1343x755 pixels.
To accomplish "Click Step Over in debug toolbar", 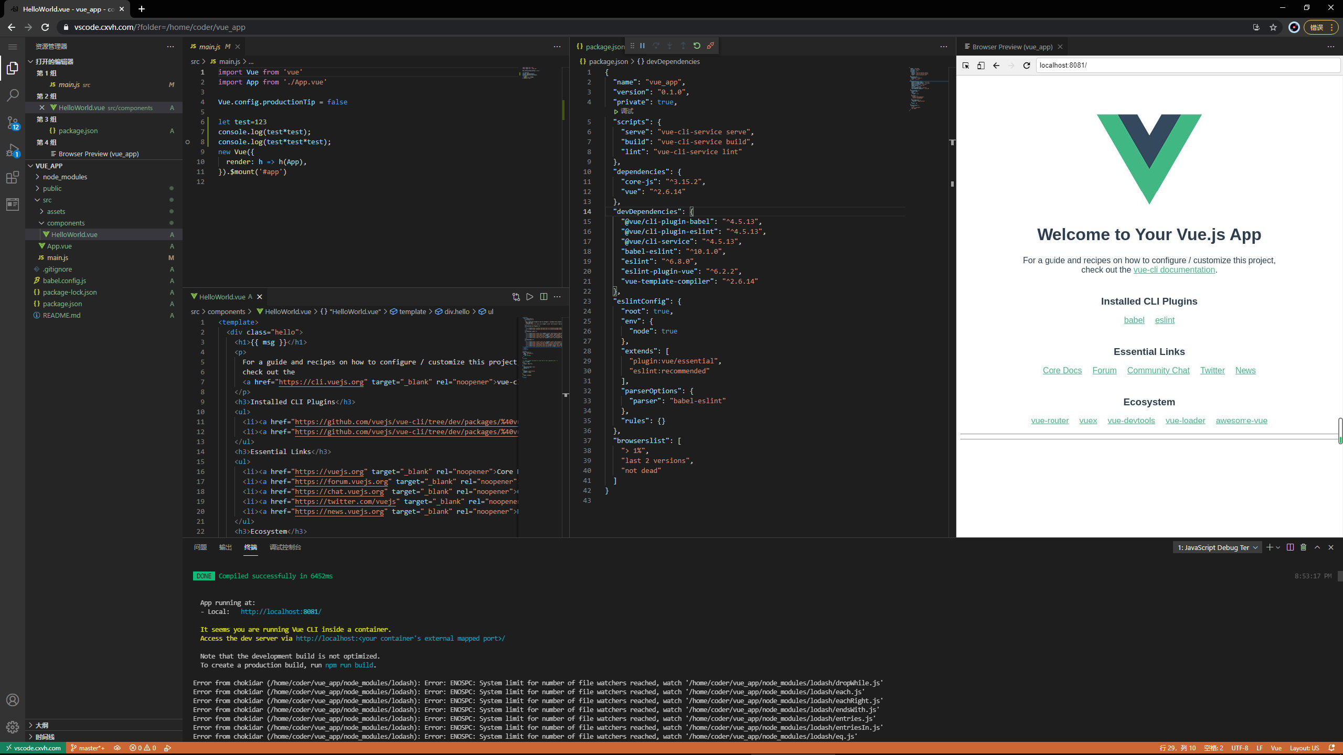I will click(656, 46).
